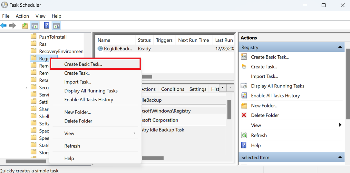Click New Folder in Actions pane

(x=264, y=105)
